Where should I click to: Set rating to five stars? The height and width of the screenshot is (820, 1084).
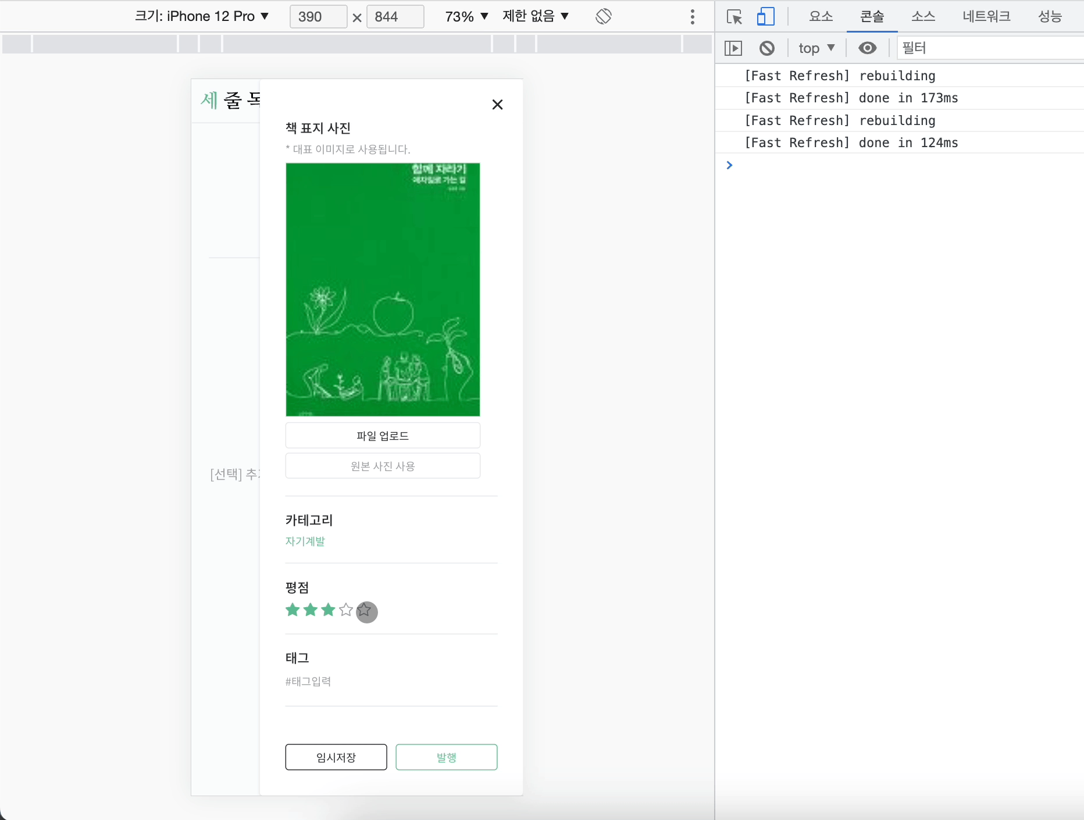click(365, 610)
